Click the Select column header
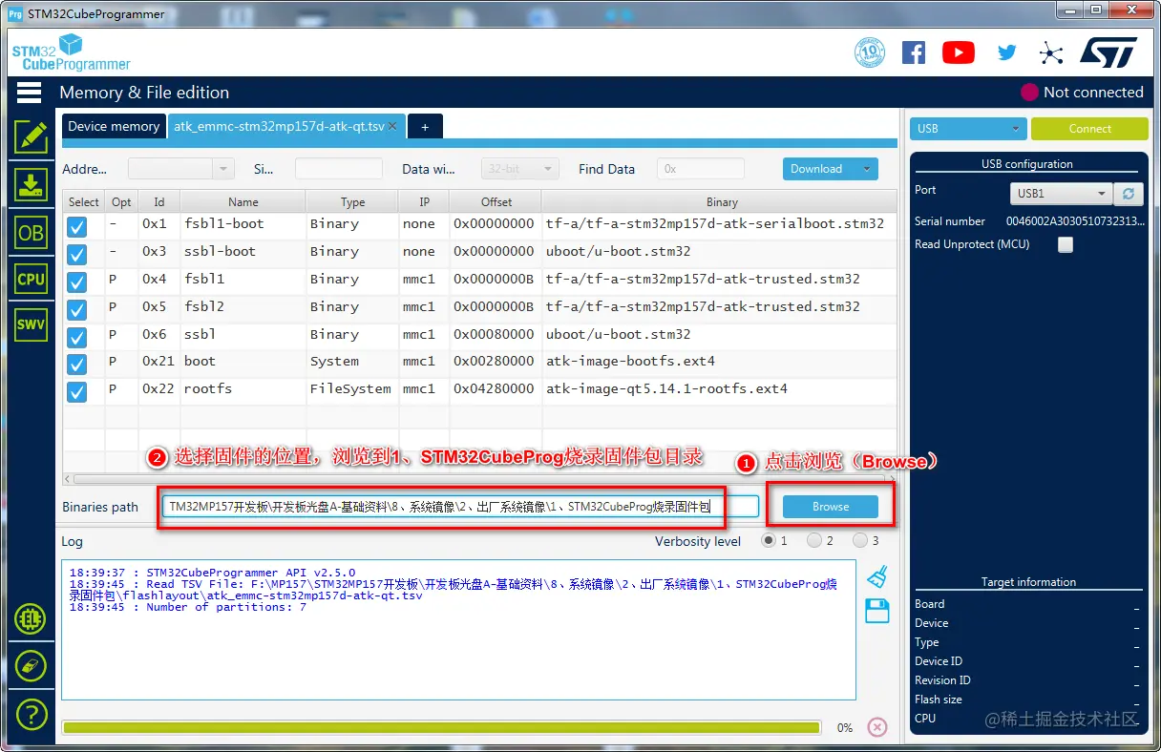The height and width of the screenshot is (752, 1161). [84, 202]
